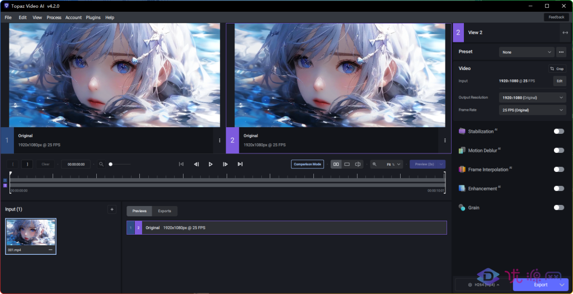The height and width of the screenshot is (294, 573).
Task: Open the File menu
Action: point(8,17)
